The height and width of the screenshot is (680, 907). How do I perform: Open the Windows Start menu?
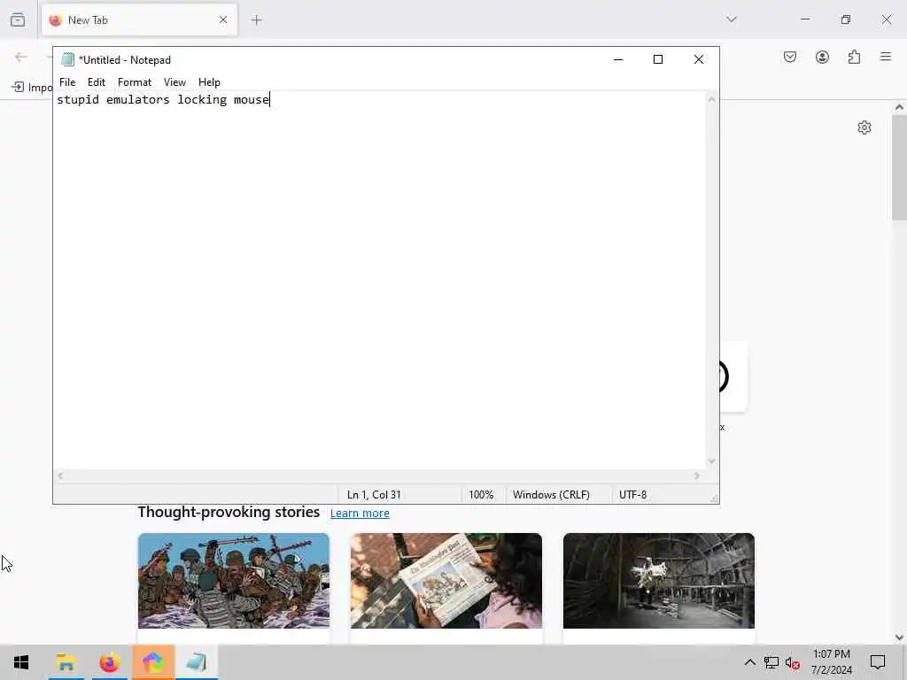(21, 662)
